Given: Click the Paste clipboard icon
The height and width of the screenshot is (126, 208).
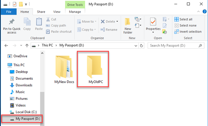Looking at the screenshot, I should pos(39,22).
